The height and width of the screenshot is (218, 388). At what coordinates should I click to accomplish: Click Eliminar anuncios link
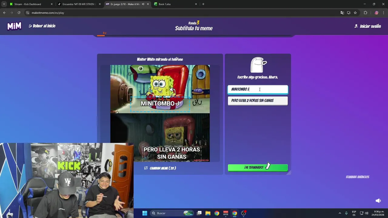[357, 177]
